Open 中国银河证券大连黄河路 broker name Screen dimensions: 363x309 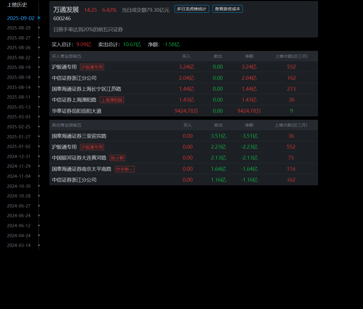pos(79,158)
